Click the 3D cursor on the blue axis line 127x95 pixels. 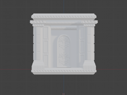63,94
